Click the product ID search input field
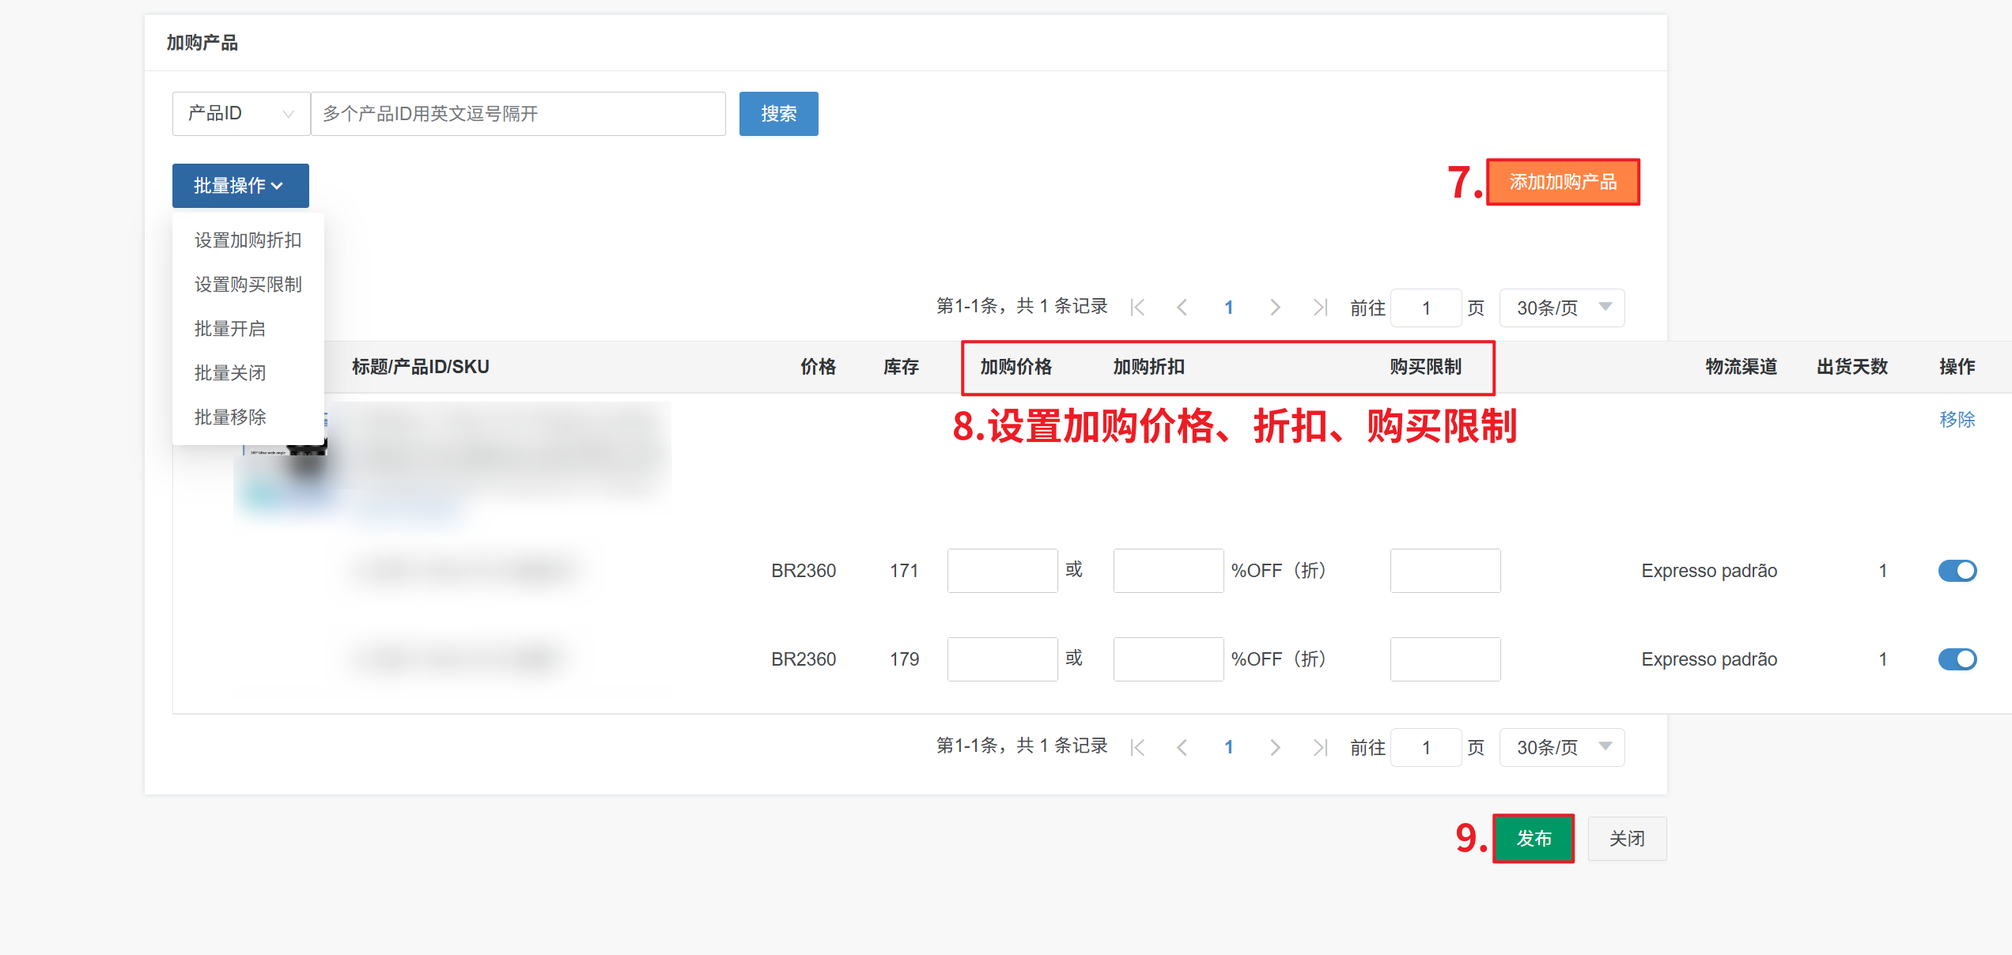The height and width of the screenshot is (955, 2012). pyautogui.click(x=518, y=114)
